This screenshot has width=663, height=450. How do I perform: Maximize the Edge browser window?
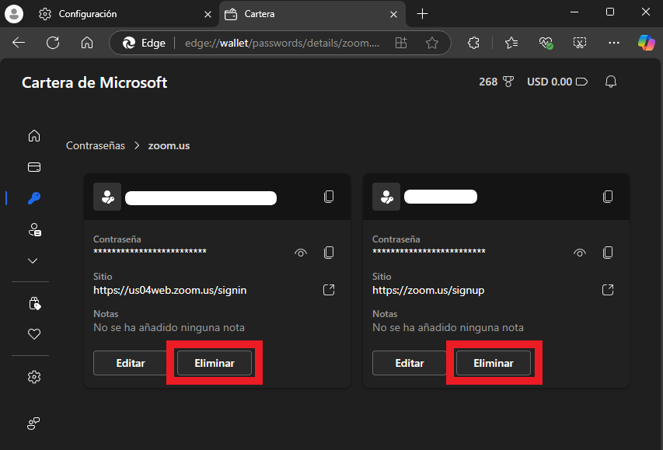609,12
